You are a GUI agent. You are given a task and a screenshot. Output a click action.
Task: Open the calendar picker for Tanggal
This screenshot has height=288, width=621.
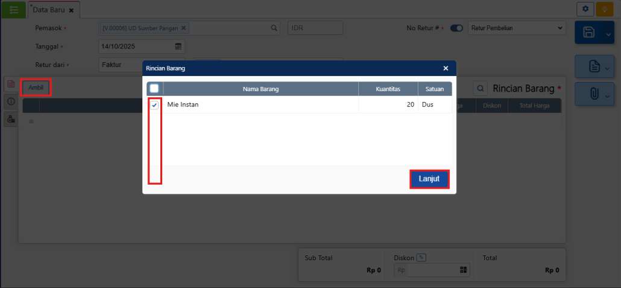point(178,46)
